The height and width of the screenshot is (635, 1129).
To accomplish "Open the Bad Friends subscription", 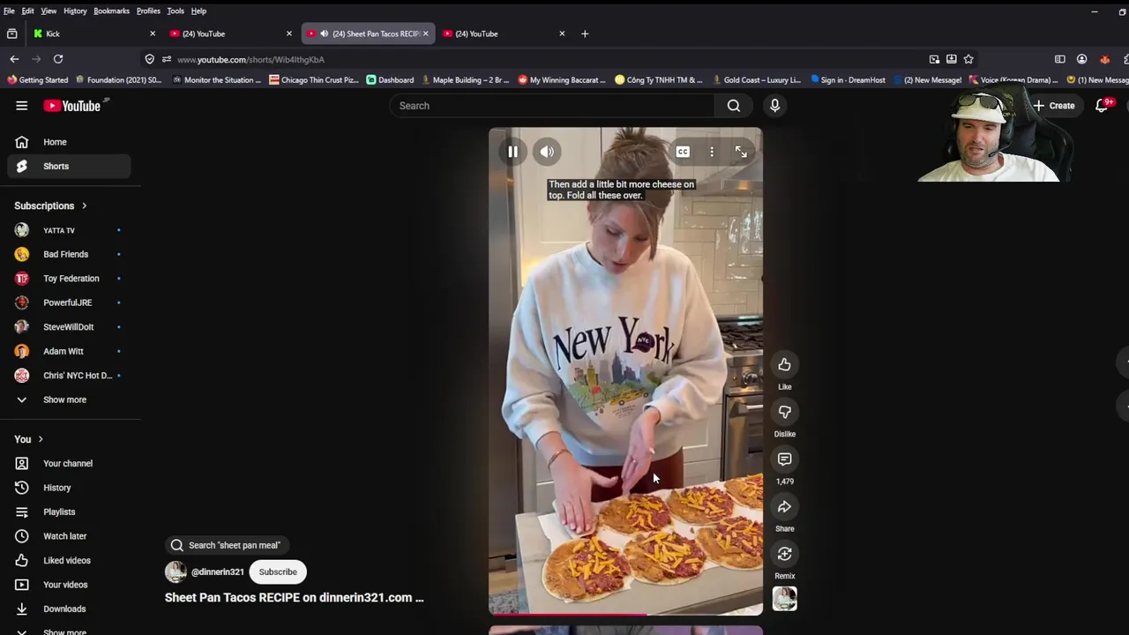I will coord(69,254).
